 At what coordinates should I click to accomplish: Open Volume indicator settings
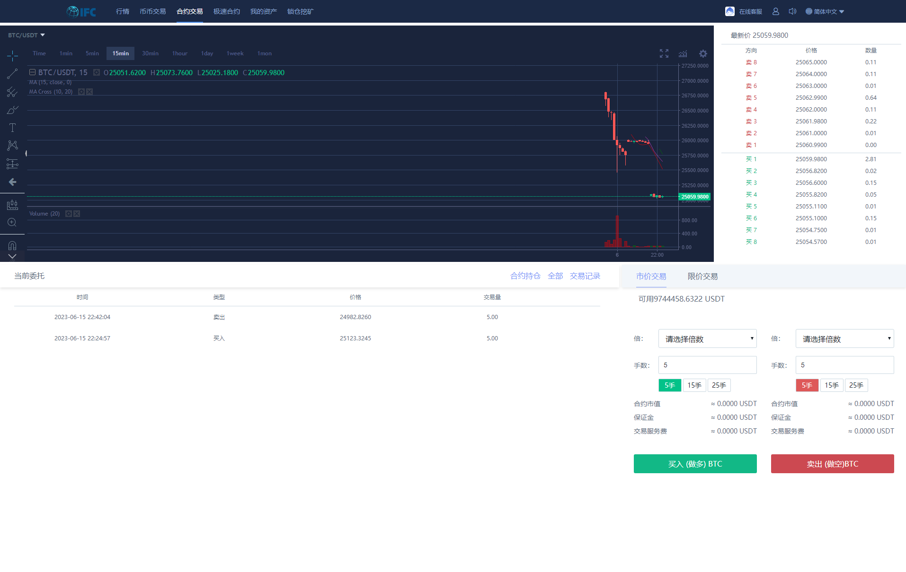(69, 214)
